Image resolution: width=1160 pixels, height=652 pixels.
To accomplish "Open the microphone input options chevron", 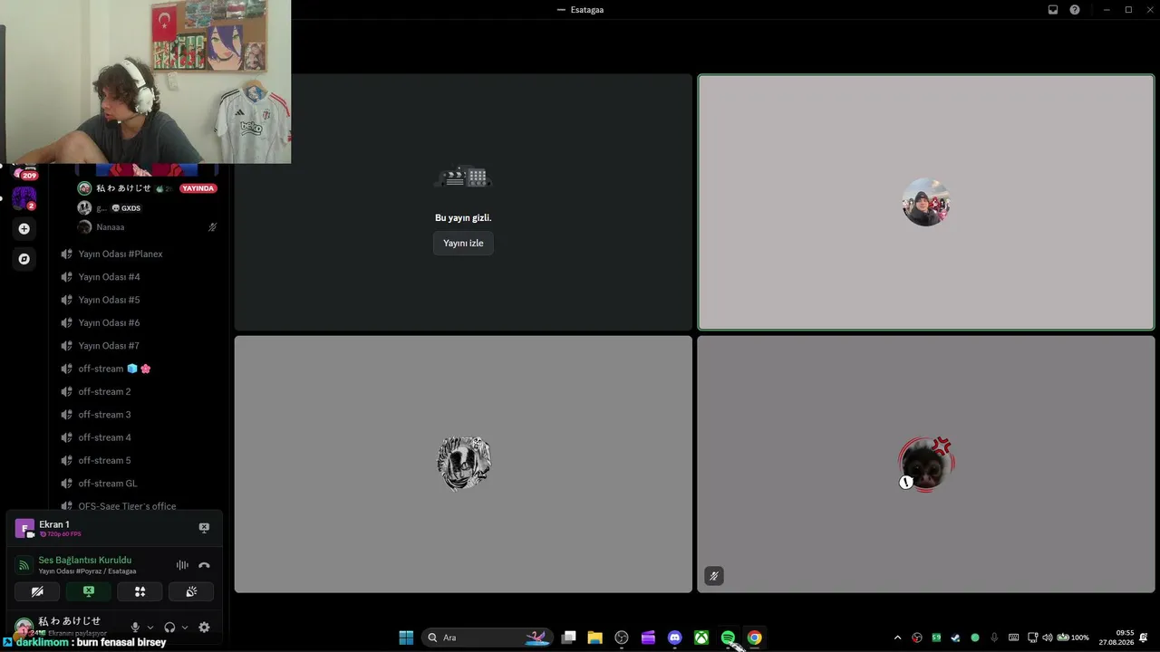I will 150,627.
